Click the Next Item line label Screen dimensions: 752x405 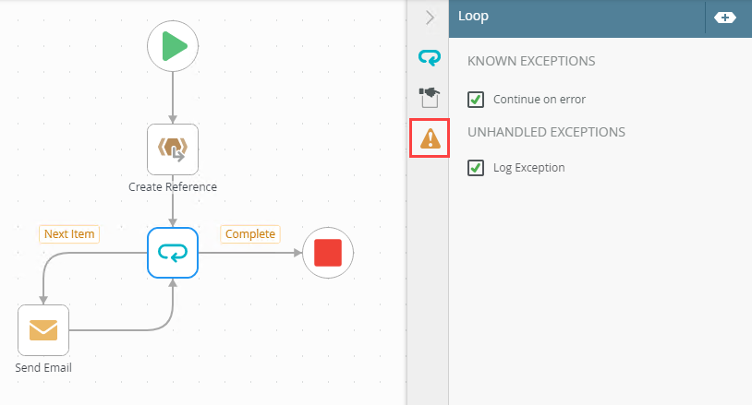tap(69, 234)
